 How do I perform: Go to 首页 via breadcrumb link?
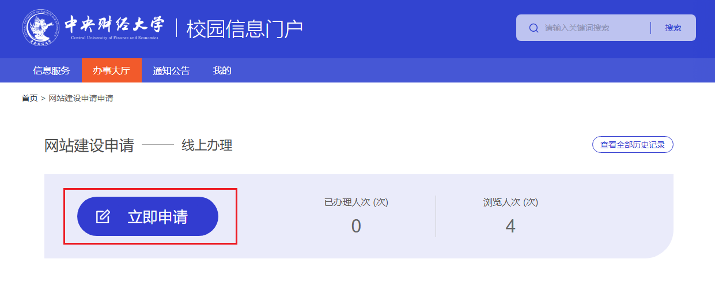[x=29, y=98]
